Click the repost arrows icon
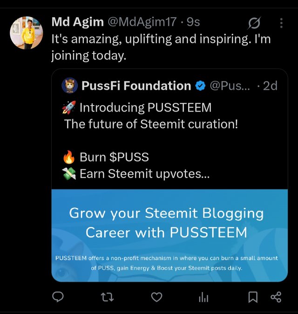 coord(107,297)
